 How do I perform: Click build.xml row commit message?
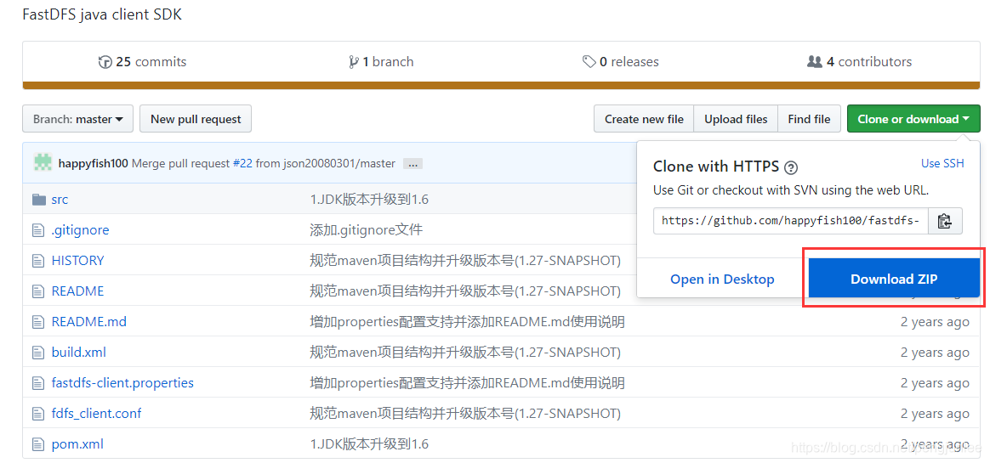click(465, 352)
